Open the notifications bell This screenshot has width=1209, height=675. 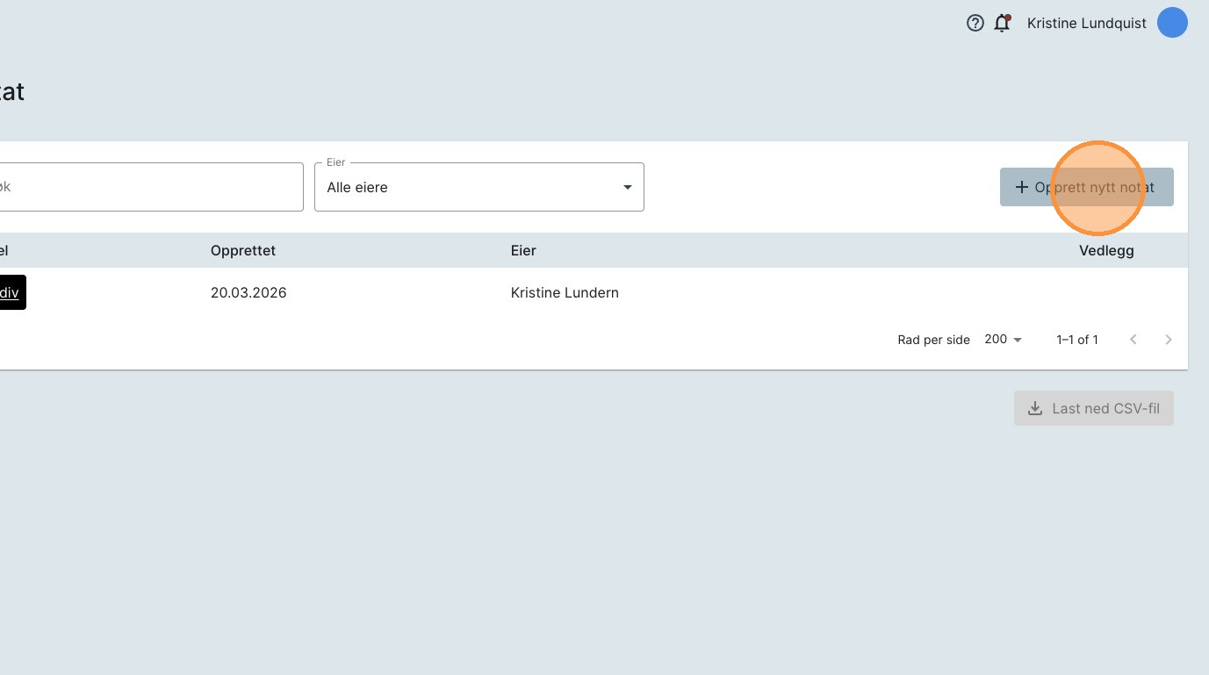1002,24
